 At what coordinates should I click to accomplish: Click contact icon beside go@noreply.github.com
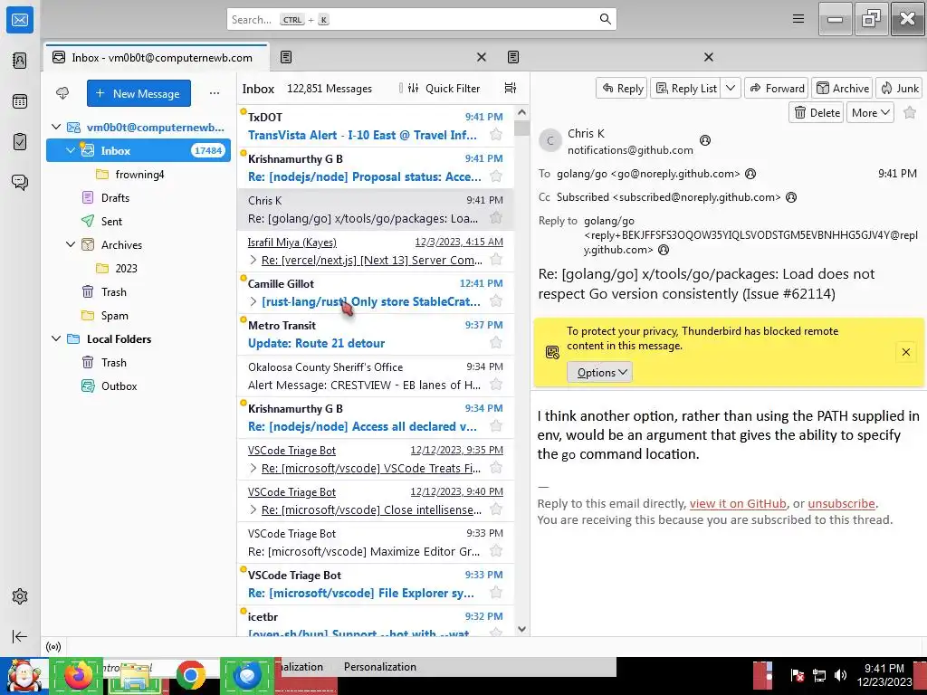pos(750,174)
